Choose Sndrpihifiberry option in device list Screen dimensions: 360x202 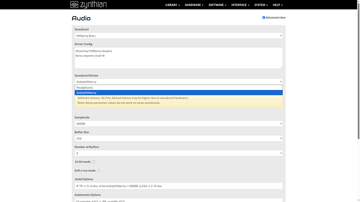tap(178, 93)
